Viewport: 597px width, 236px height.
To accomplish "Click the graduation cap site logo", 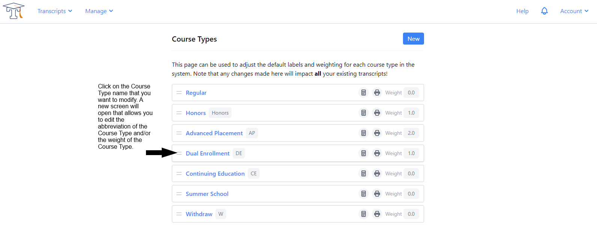I will 14,11.
